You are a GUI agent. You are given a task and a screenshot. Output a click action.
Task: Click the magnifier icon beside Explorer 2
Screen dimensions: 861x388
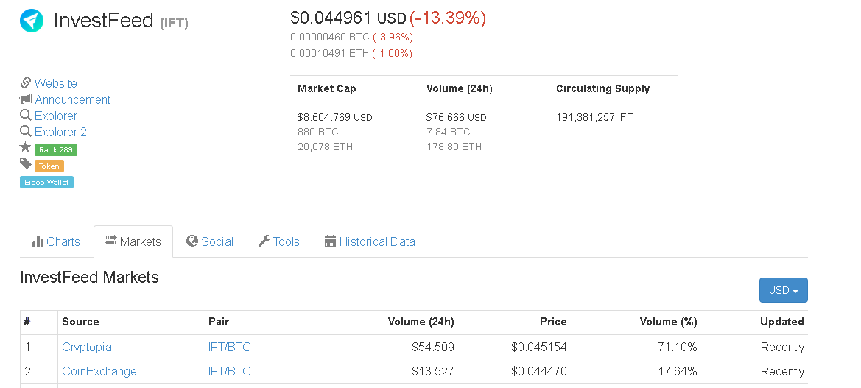pyautogui.click(x=25, y=132)
